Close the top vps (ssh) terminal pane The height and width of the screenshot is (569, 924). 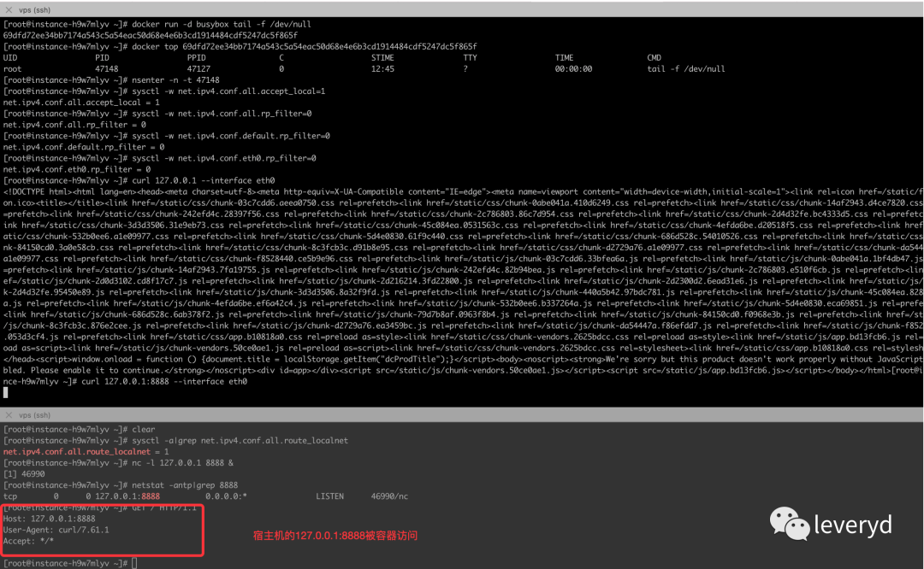[x=9, y=10]
